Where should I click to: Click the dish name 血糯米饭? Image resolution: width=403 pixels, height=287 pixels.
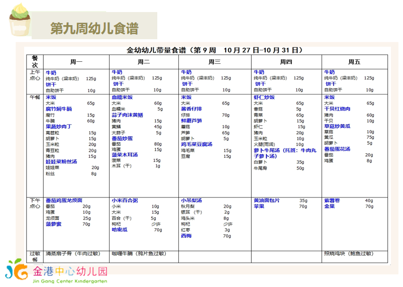coord(122,97)
